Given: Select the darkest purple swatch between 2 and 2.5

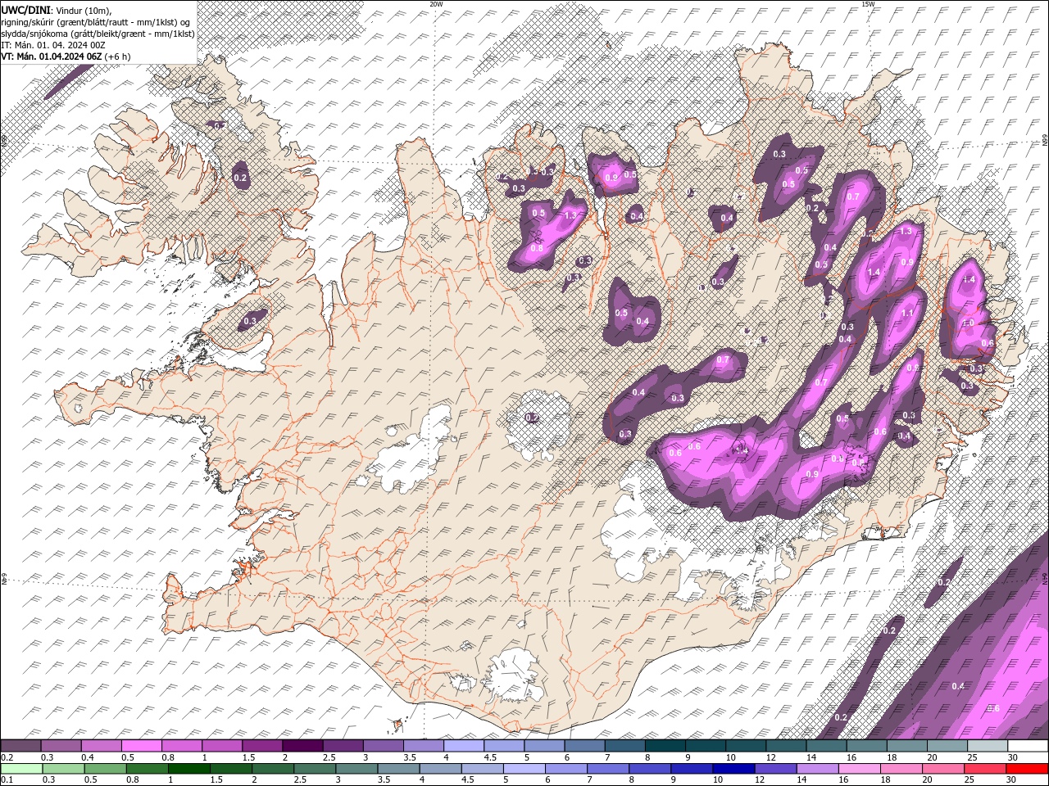Looking at the screenshot, I should pos(302,746).
